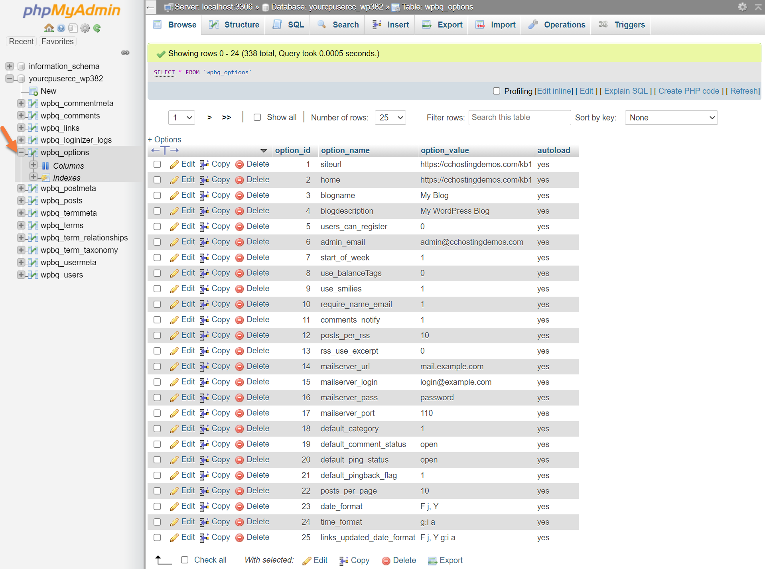Click the Search this table filter field

click(x=519, y=117)
